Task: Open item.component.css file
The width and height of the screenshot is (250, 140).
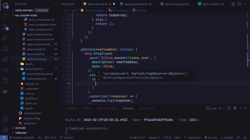Action: (41, 20)
